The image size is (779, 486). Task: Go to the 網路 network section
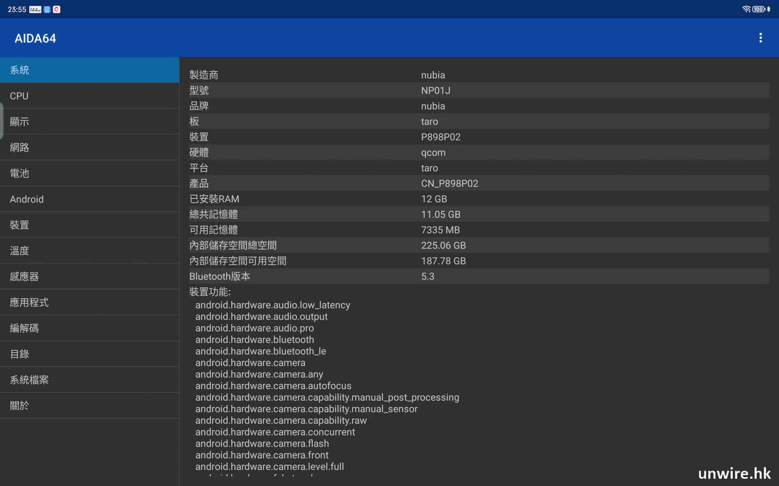(90, 147)
